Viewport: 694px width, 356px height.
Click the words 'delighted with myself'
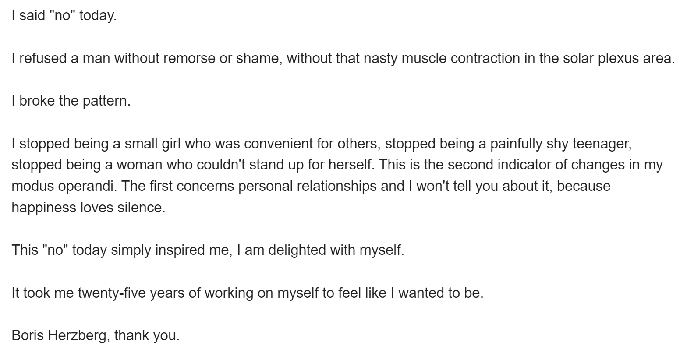point(335,250)
